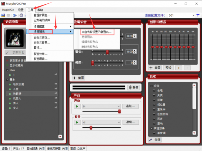Open the 设置 settings menu
This screenshot has width=202, height=151.
point(21,10)
